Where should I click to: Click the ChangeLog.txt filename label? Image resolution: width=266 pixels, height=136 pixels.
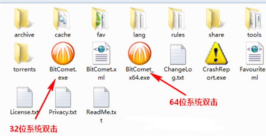coord(178,74)
